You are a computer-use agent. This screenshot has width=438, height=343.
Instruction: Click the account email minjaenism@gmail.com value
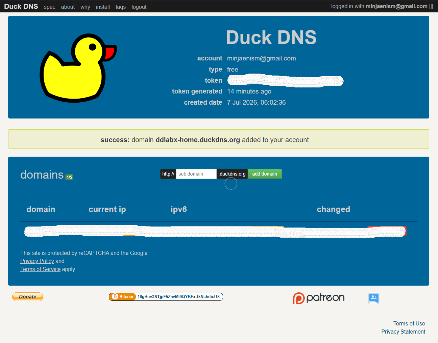click(262, 58)
